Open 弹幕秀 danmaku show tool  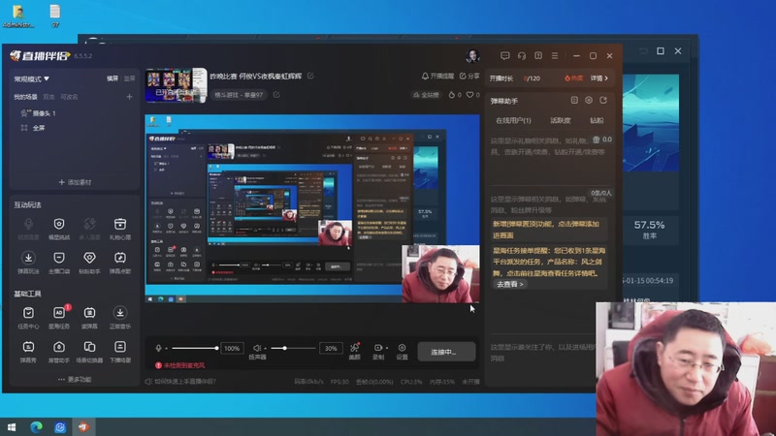tap(28, 352)
